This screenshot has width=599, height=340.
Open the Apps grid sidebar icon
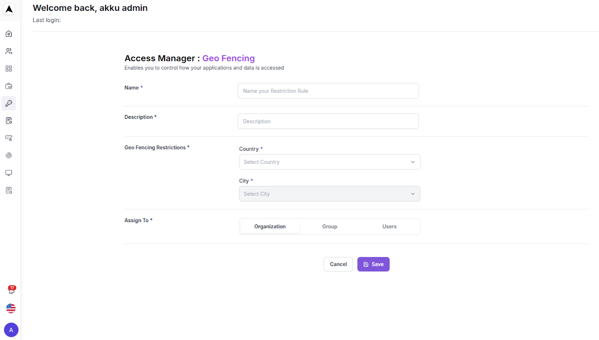9,68
